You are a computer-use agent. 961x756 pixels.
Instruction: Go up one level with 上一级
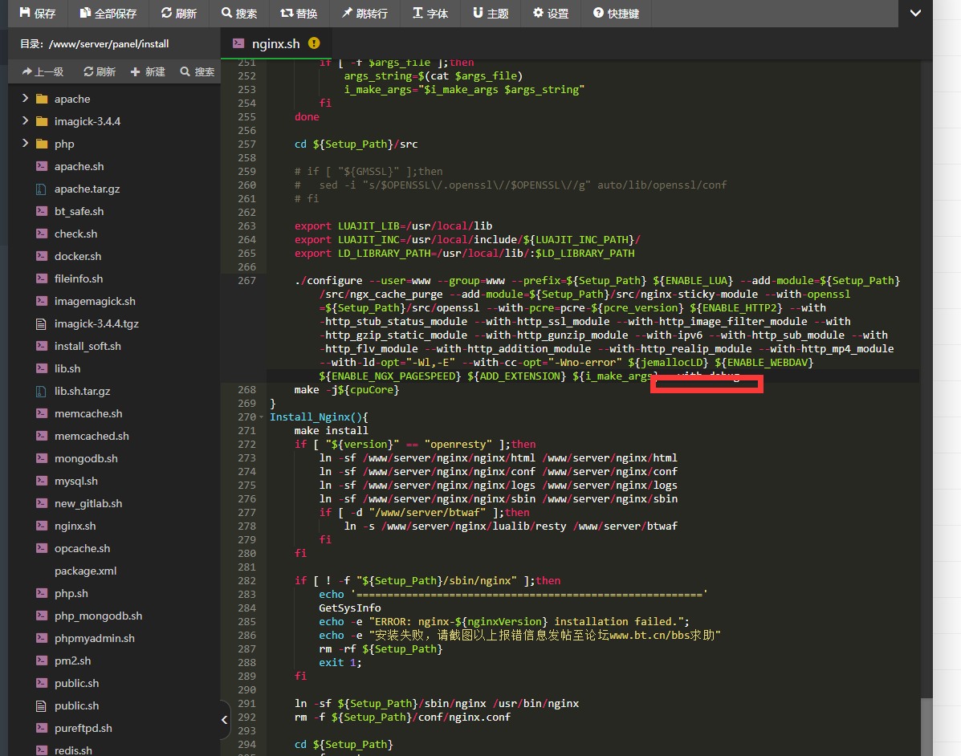(x=43, y=71)
